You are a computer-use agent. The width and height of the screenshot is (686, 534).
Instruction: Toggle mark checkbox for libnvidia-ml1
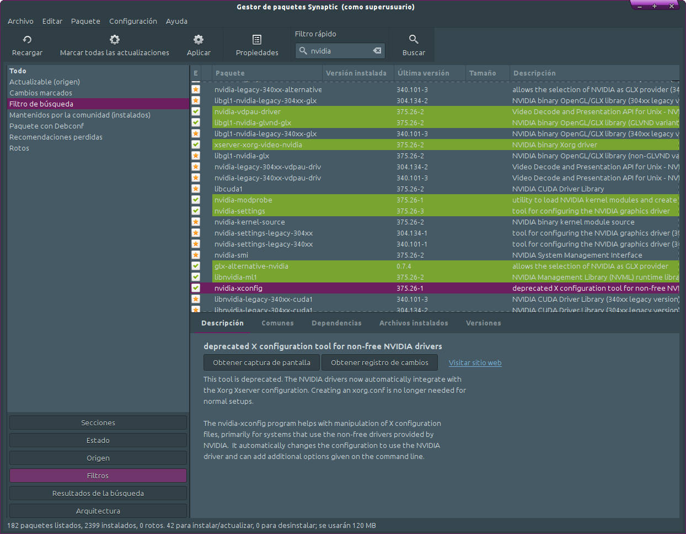[x=196, y=277]
